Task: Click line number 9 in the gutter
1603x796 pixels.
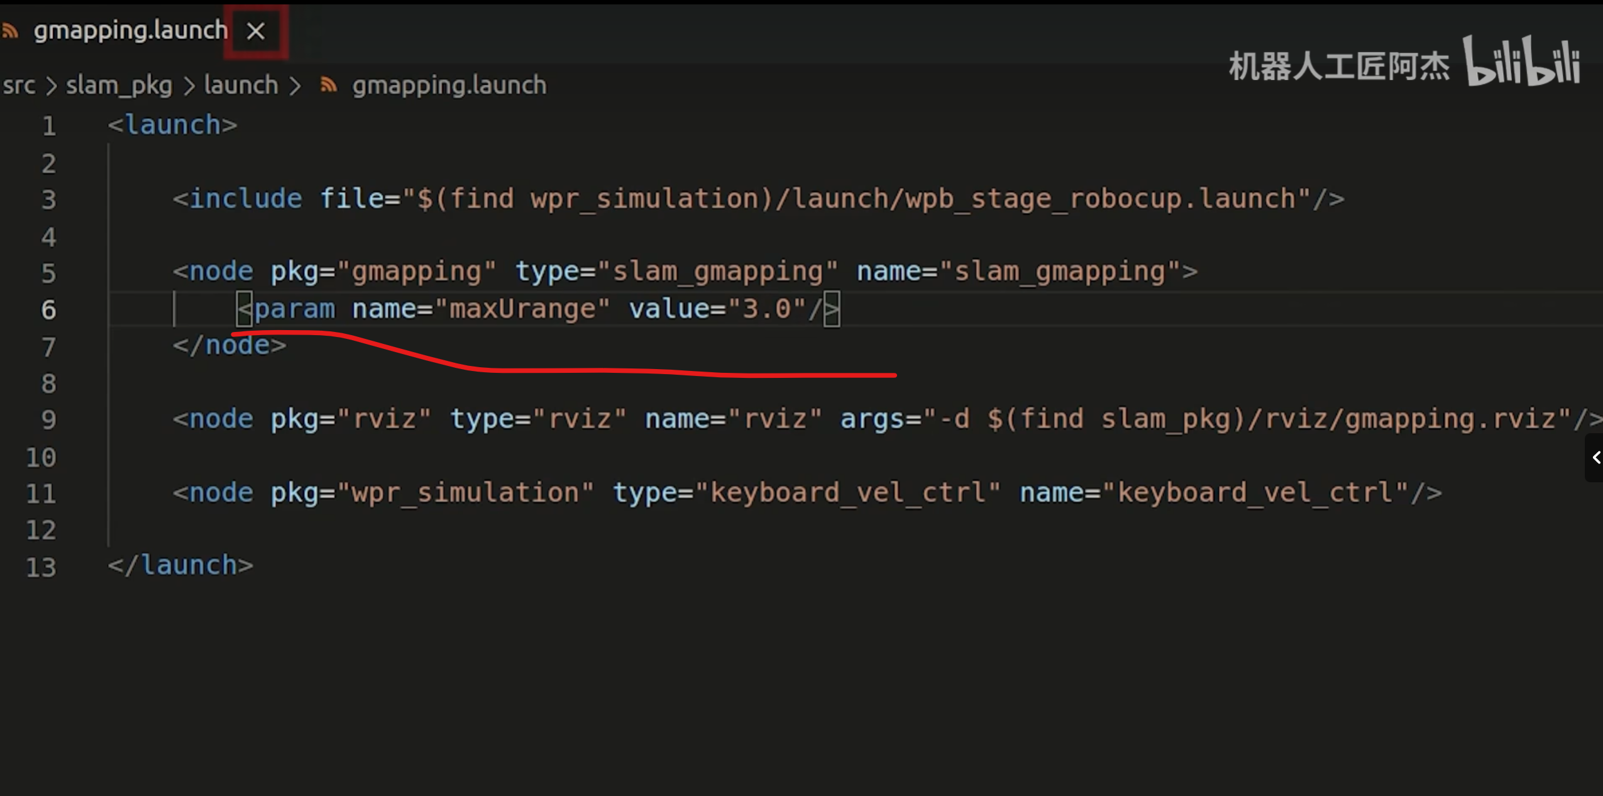Action: [48, 420]
